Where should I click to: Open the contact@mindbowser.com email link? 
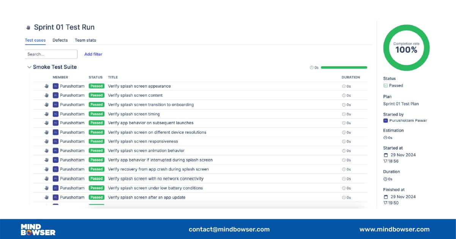(229, 229)
